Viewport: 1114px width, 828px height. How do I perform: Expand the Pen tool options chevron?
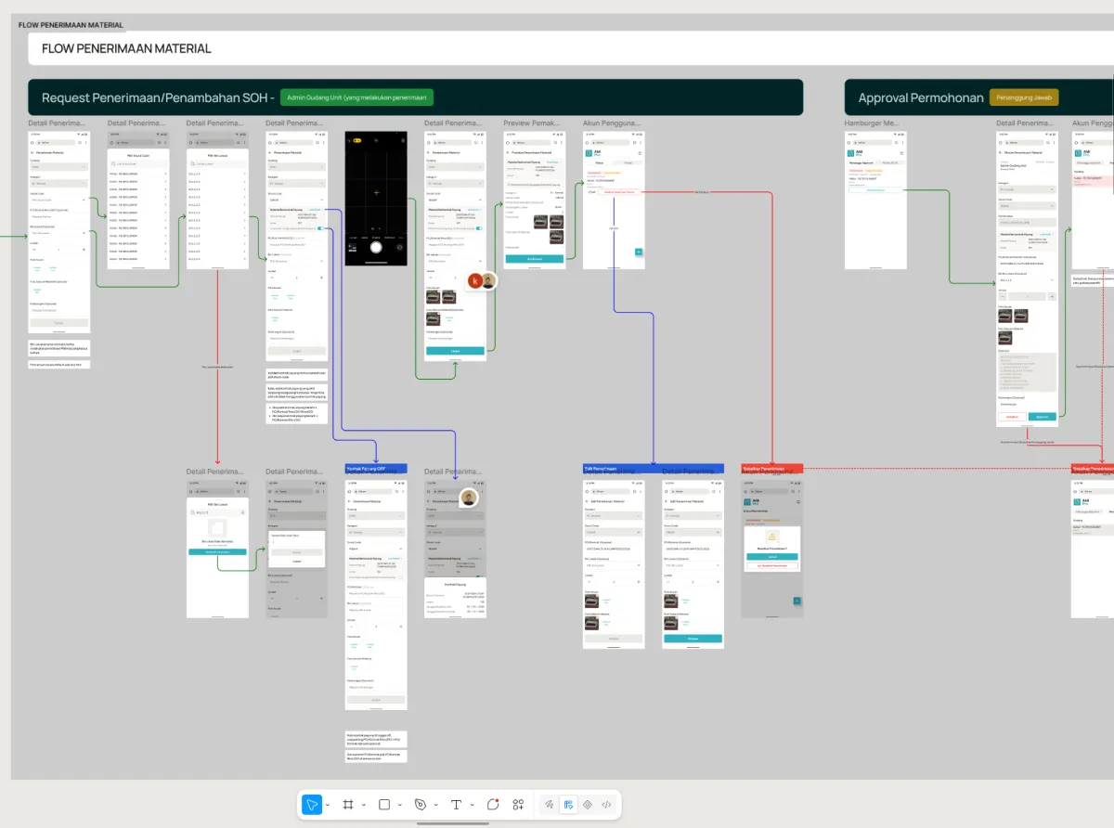434,805
